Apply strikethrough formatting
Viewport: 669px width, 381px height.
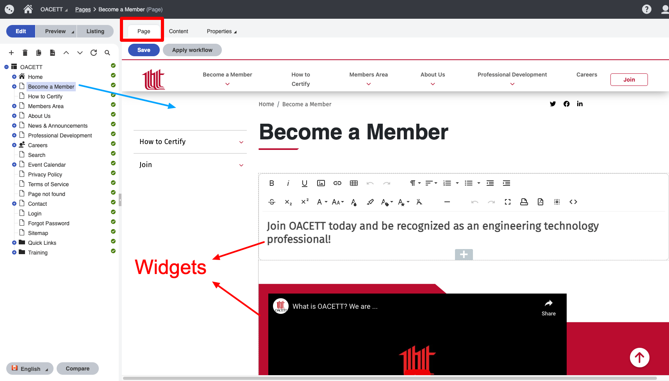[x=272, y=202]
